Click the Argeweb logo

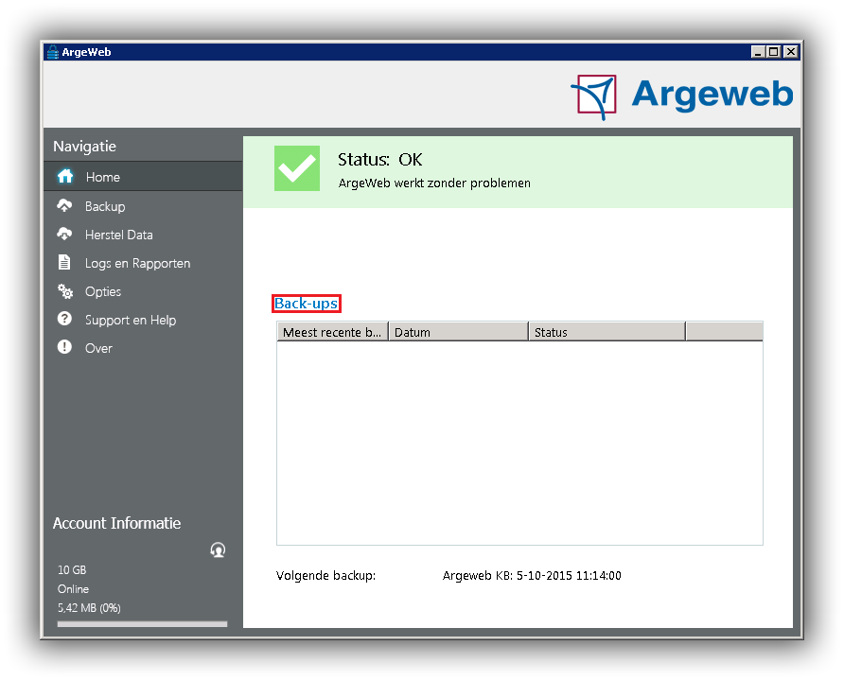682,96
